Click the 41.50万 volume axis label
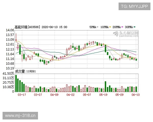Viewport: 153px width, 122px height. 9,73
